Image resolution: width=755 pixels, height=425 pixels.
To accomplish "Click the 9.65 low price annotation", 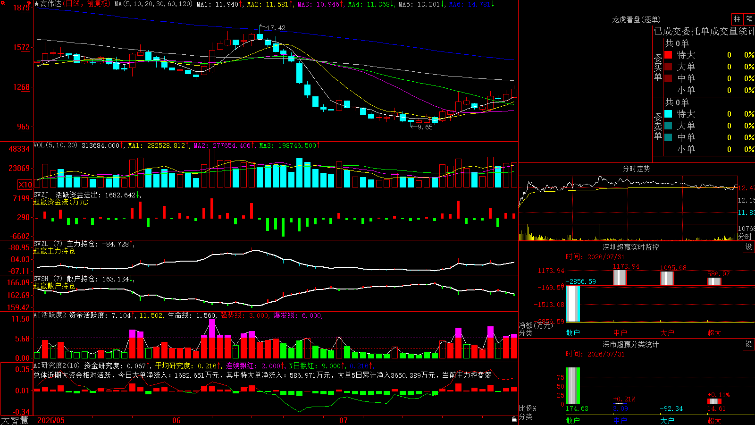I will click(x=425, y=127).
